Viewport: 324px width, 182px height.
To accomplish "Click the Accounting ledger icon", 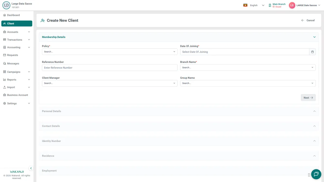I will click(x=5, y=47).
